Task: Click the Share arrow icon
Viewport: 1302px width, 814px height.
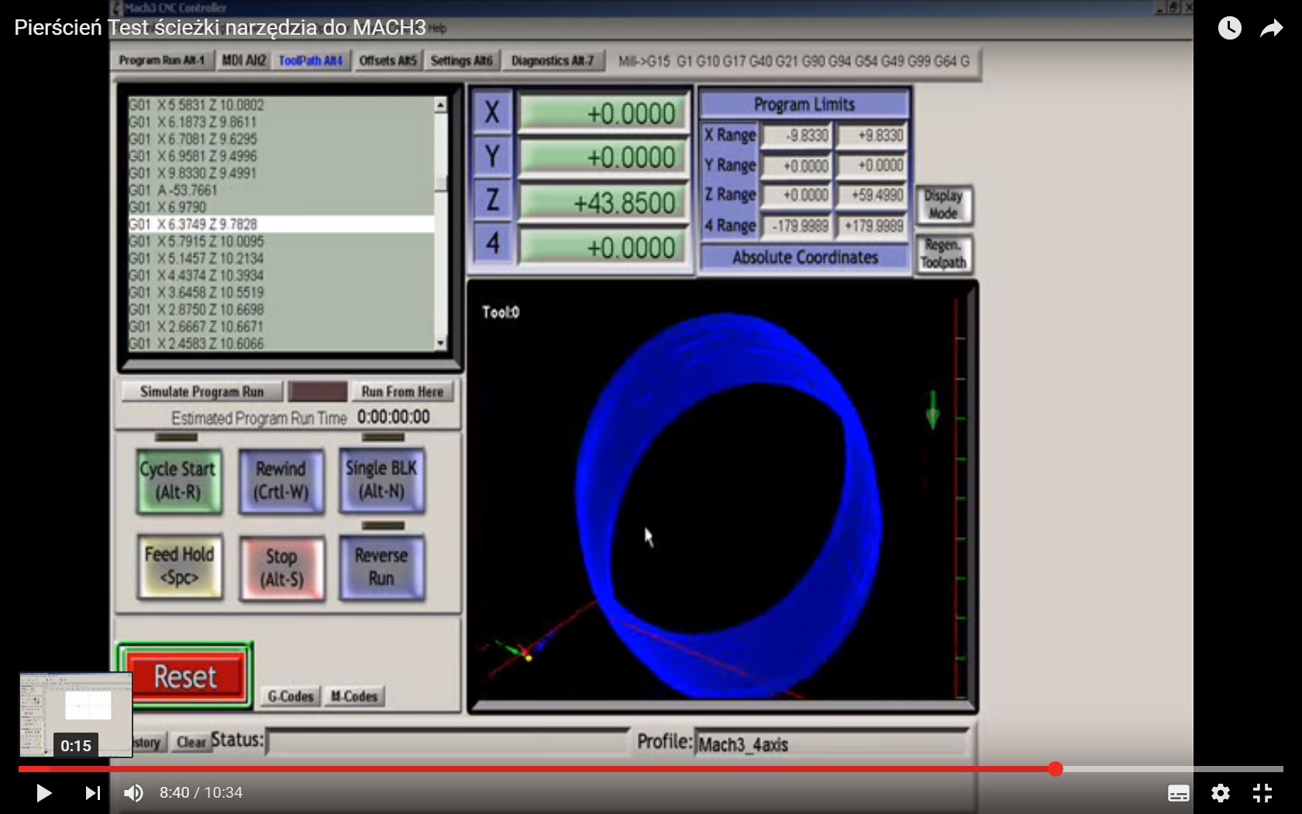Action: coord(1271,29)
